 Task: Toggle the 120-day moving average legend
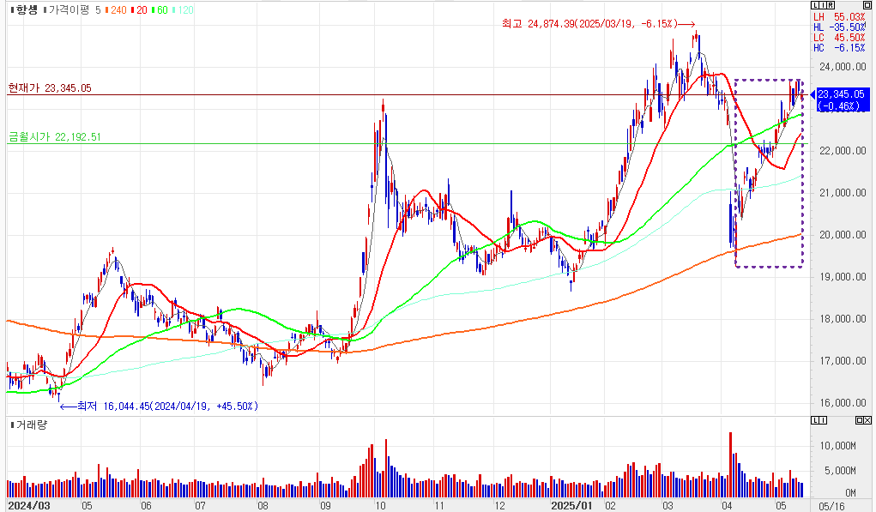[183, 9]
